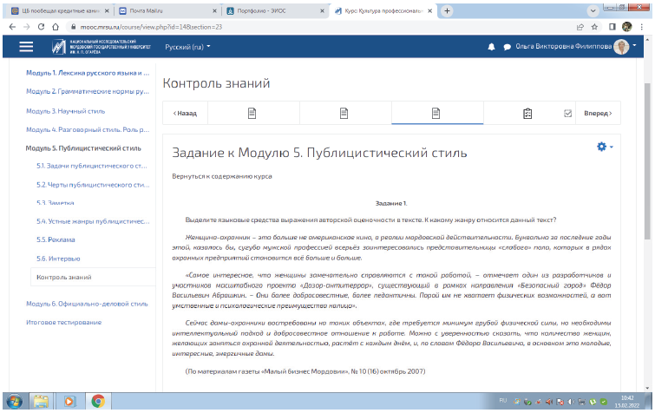The image size is (655, 413).
Task: Toggle the activity completion checkbox
Action: click(567, 113)
